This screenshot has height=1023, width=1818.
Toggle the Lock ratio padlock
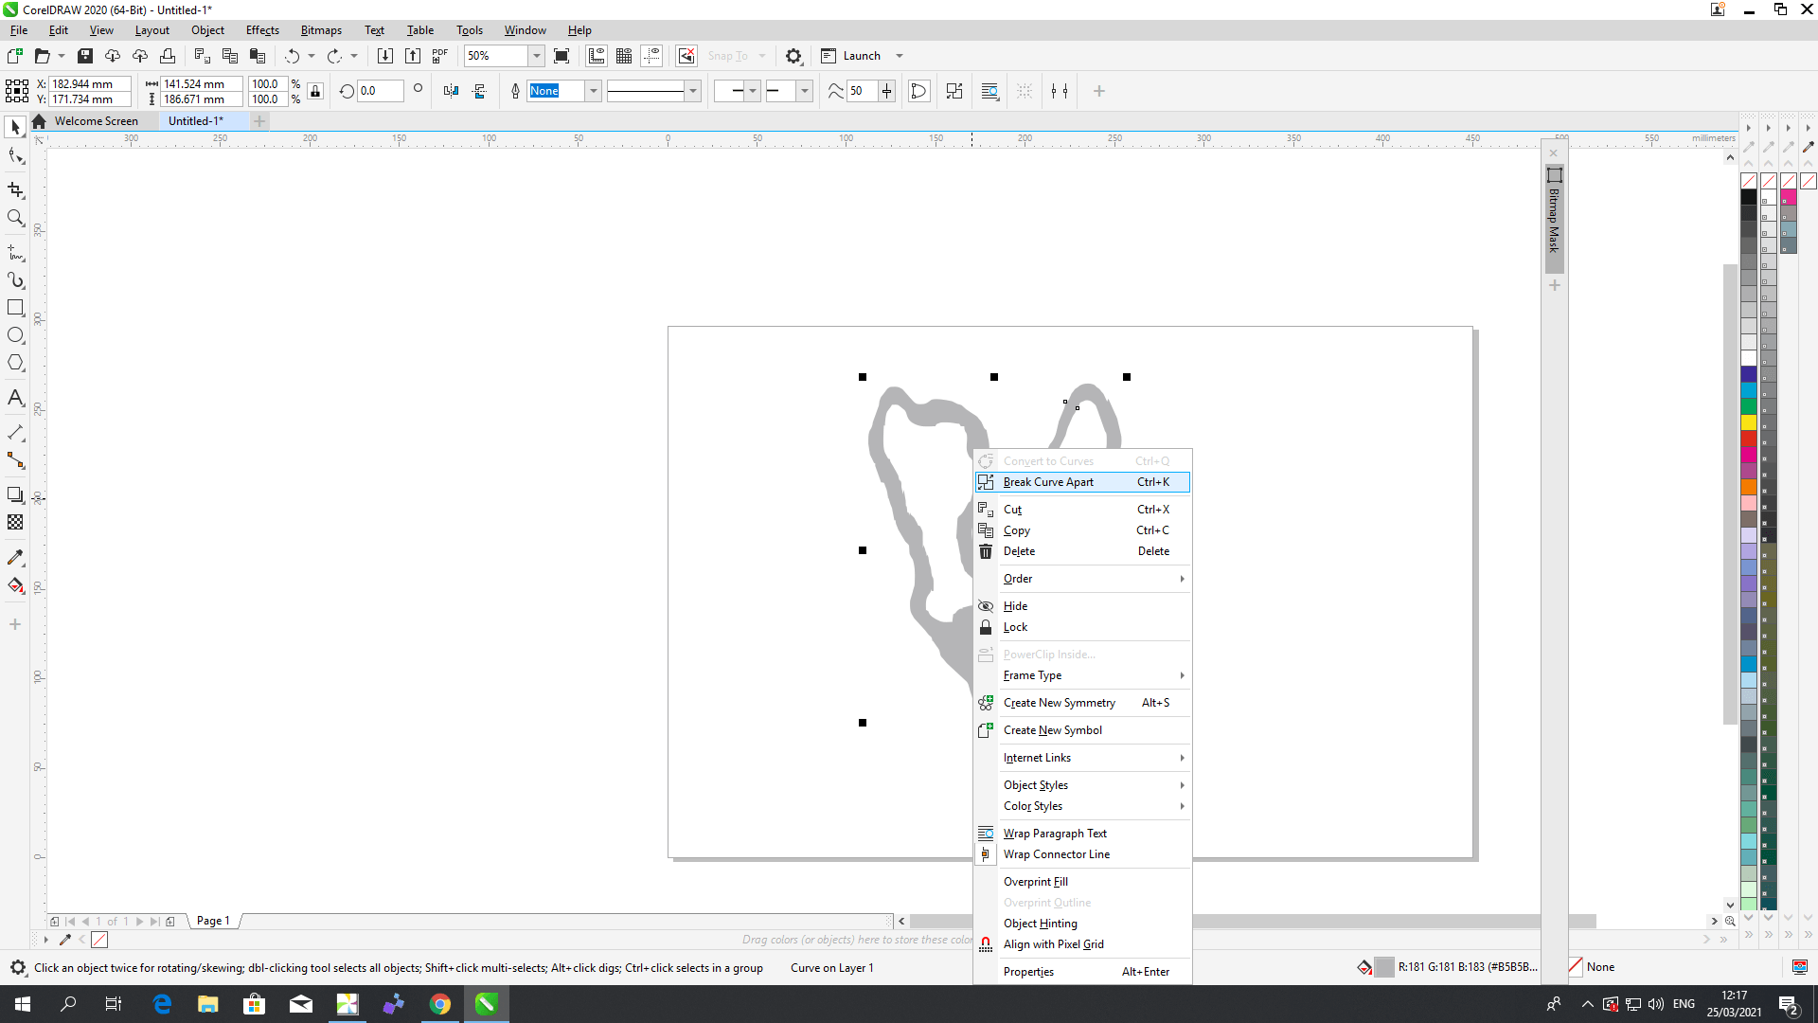click(315, 91)
